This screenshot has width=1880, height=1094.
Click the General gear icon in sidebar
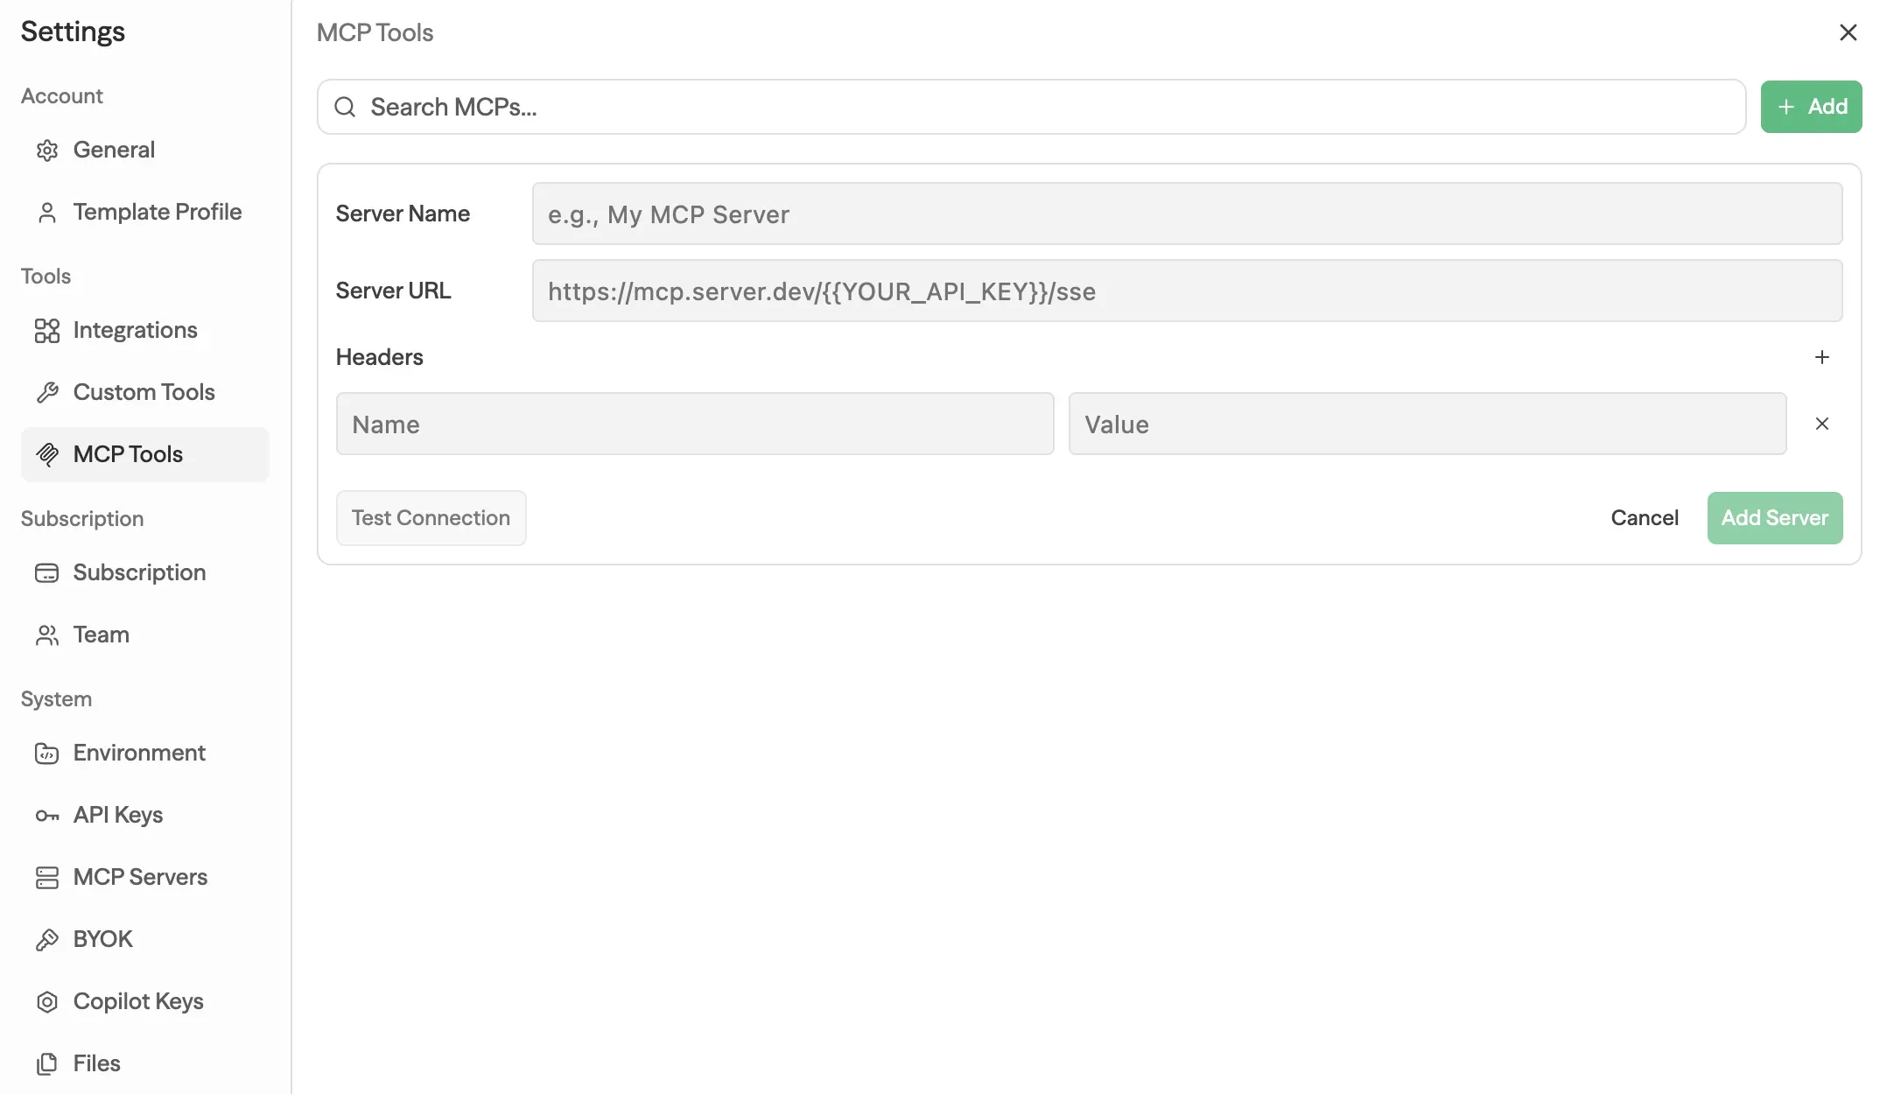point(47,151)
